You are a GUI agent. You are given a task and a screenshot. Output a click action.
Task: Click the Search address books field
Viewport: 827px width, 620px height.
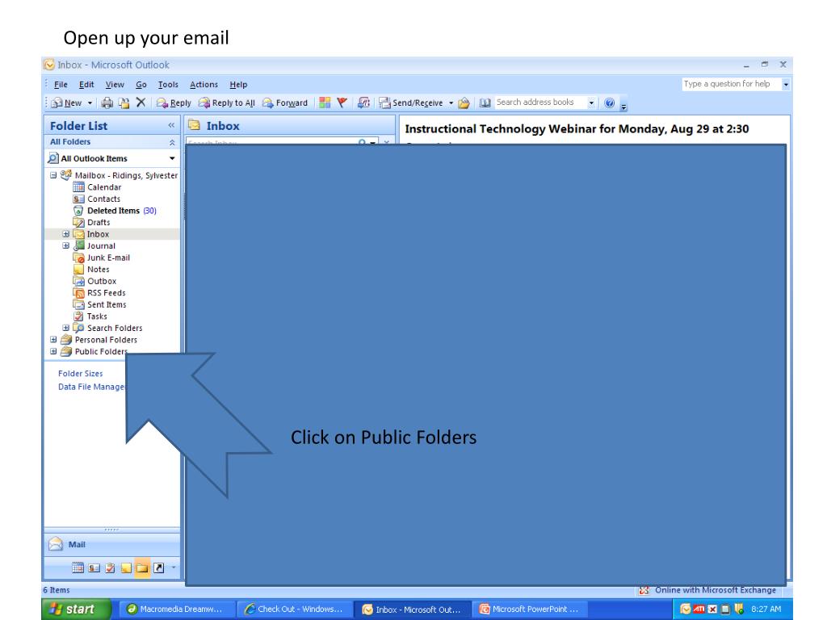coord(540,103)
